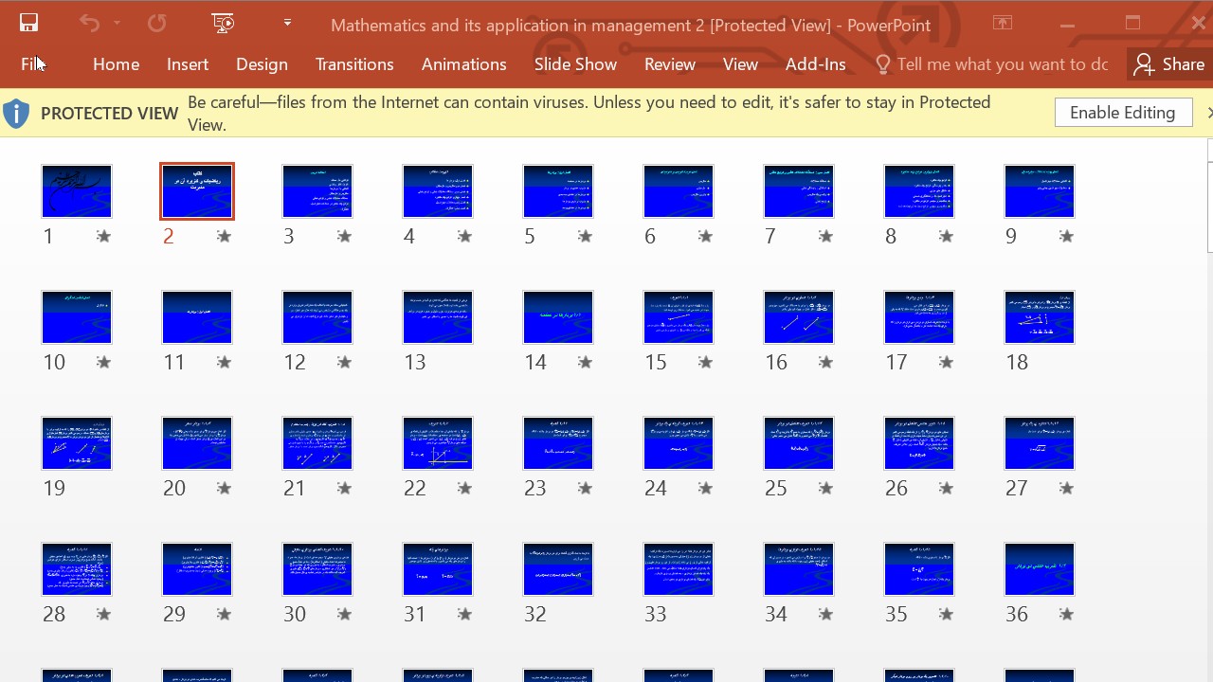Viewport: 1213px width, 682px height.
Task: Select slide 5 thumbnail
Action: click(558, 191)
